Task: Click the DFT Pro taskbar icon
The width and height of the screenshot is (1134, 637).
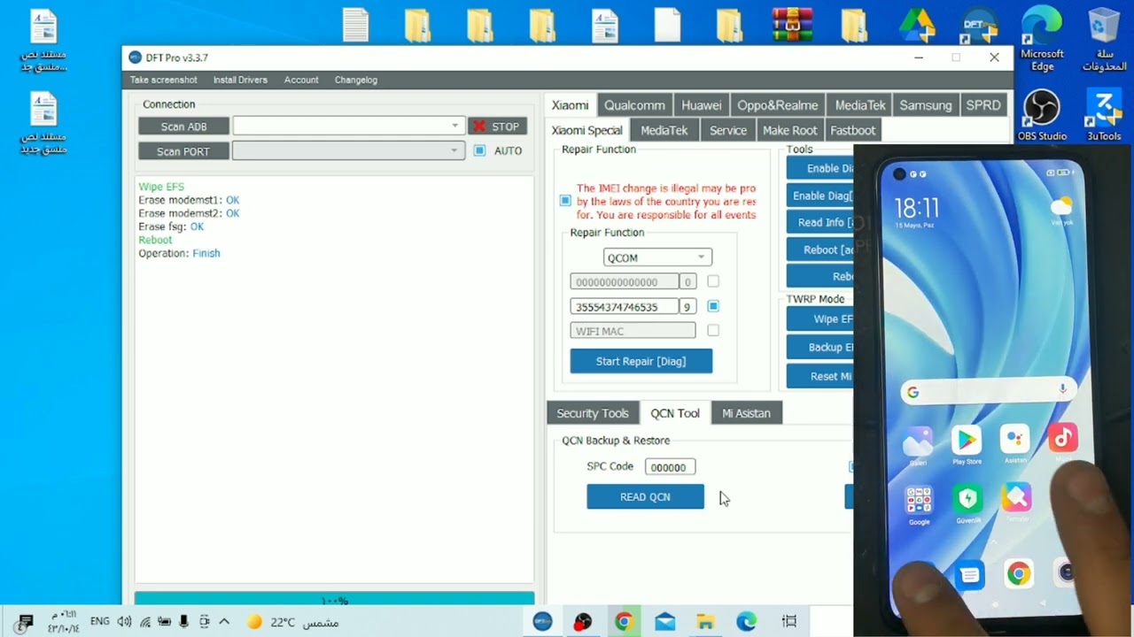Action: (542, 622)
